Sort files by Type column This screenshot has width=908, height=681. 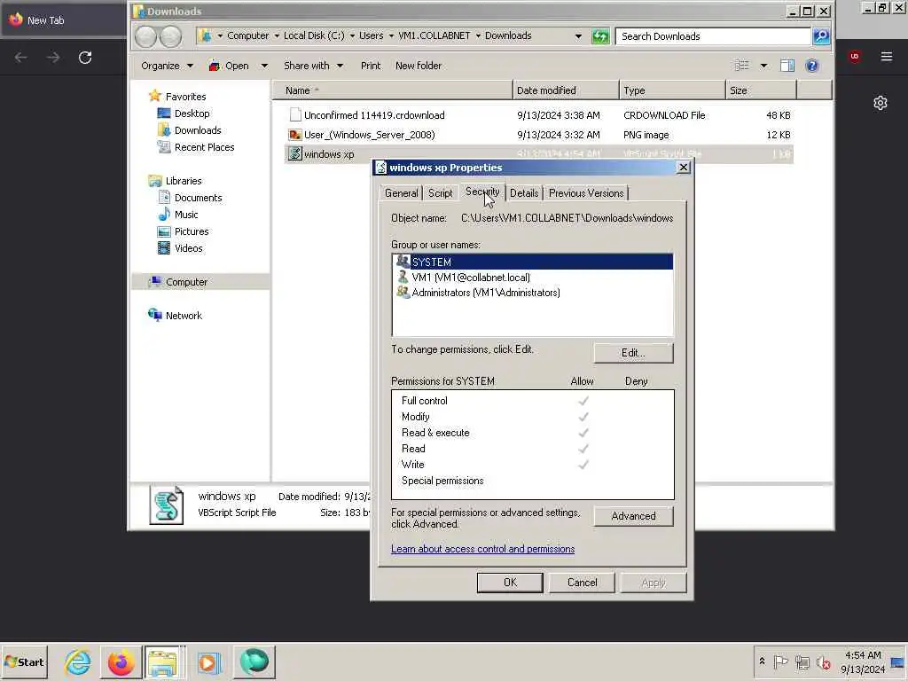pyautogui.click(x=672, y=90)
